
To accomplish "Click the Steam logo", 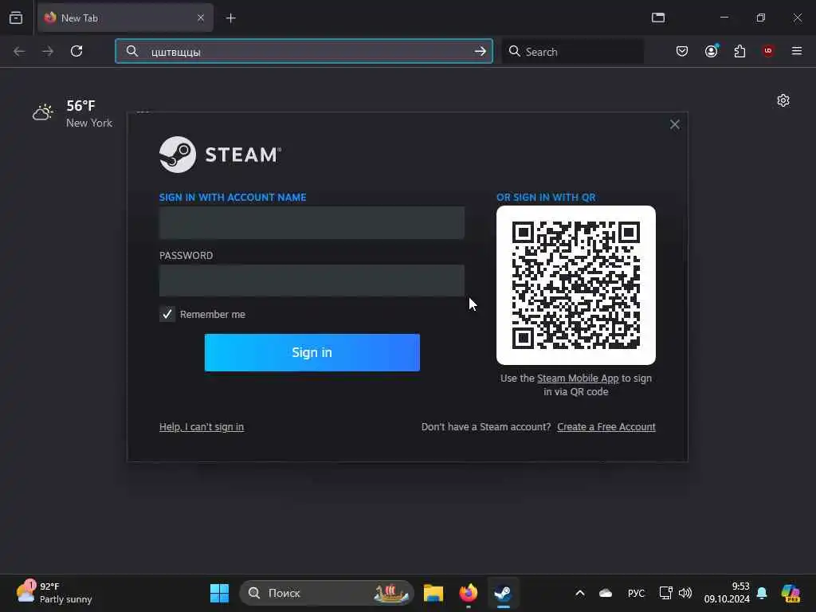I will [x=220, y=155].
